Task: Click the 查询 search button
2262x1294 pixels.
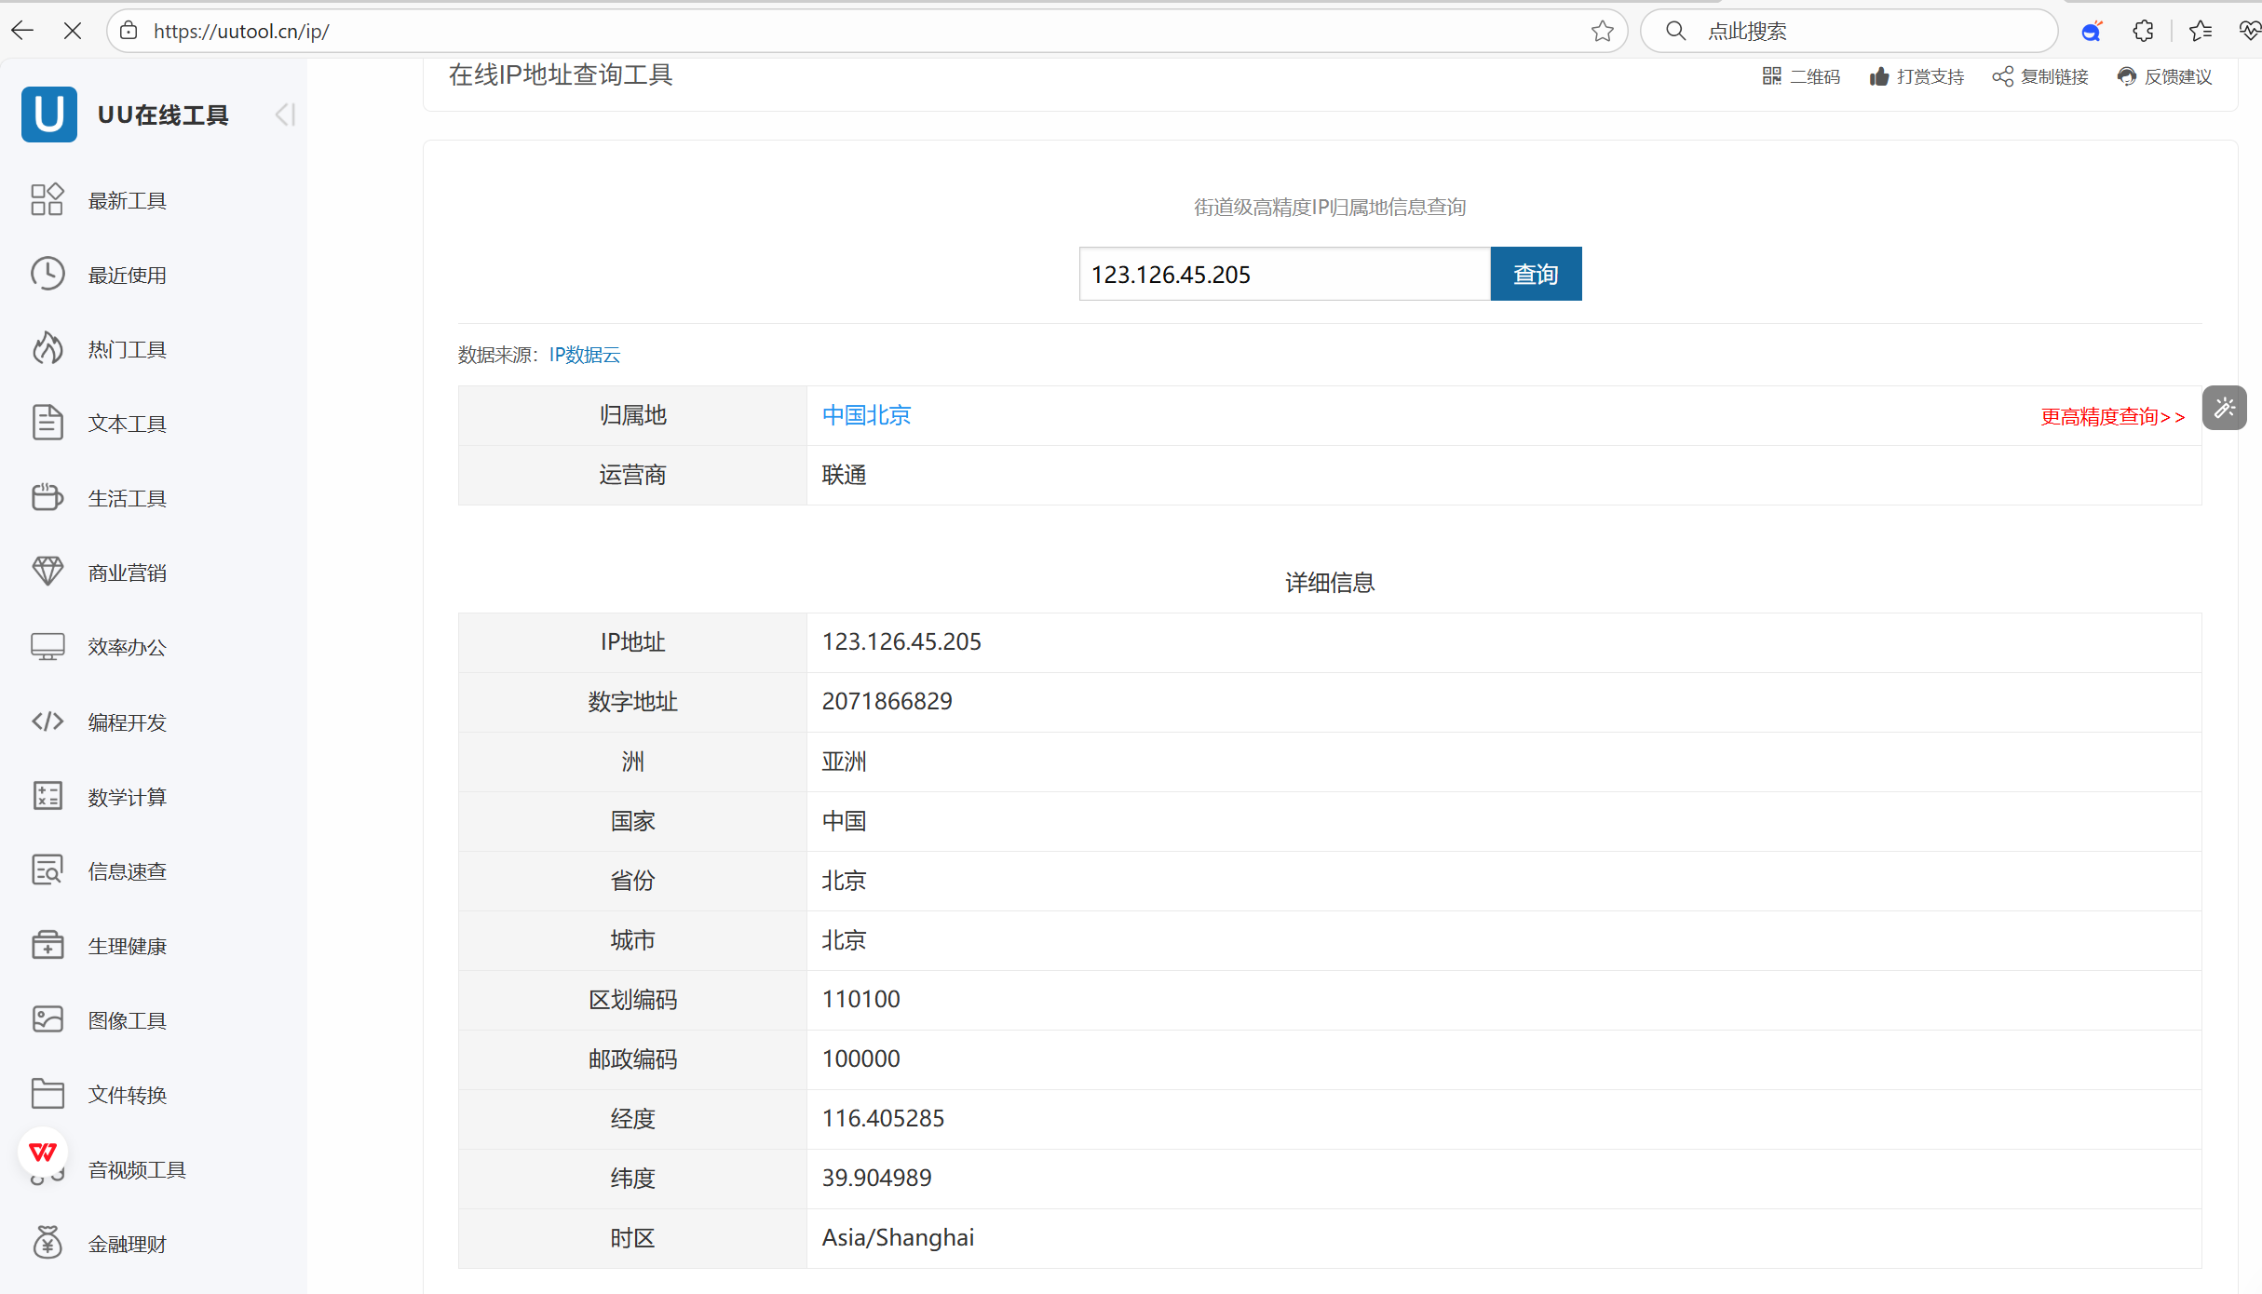Action: point(1535,274)
